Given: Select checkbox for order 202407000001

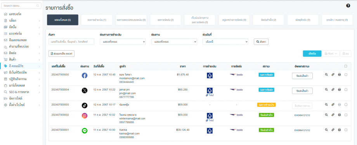Looking at the screenshot, I should (346, 130).
